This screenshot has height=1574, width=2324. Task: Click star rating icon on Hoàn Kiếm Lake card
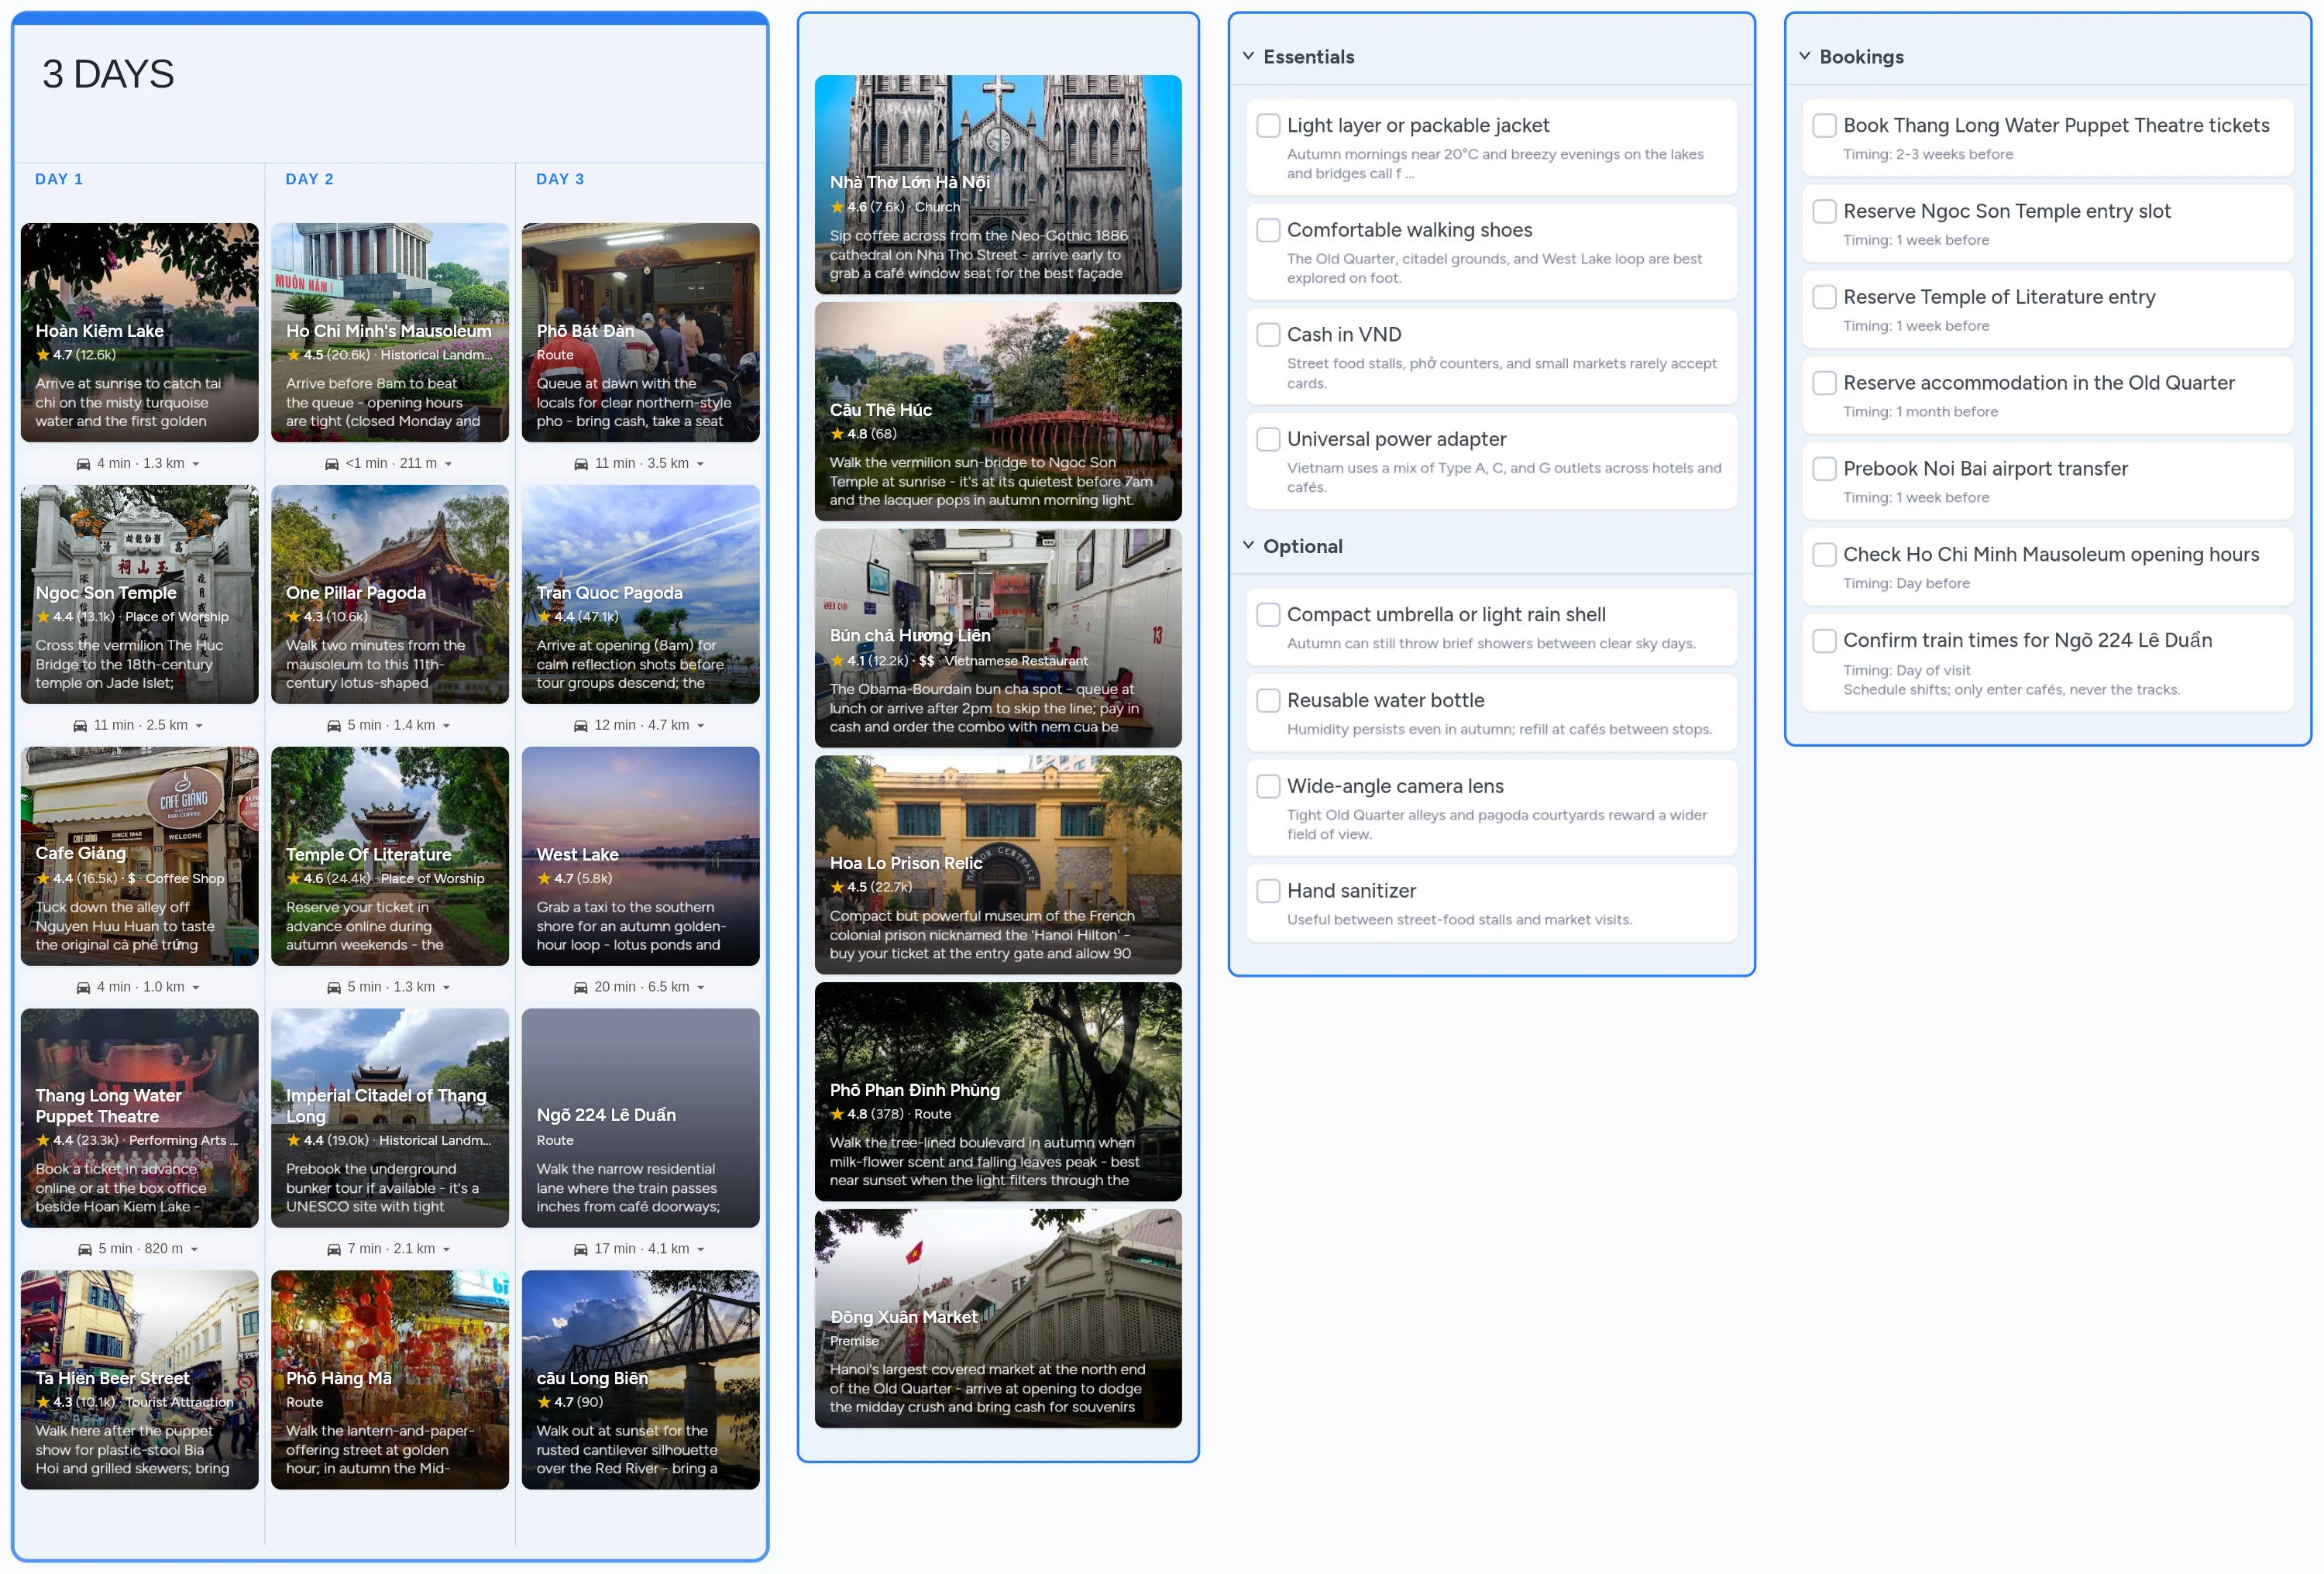[x=43, y=355]
